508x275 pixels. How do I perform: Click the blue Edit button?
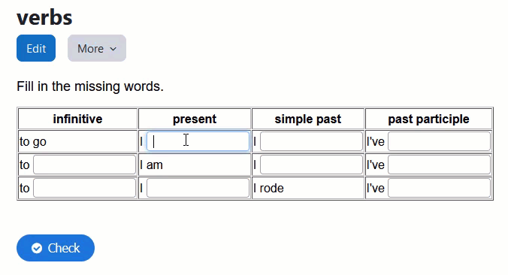[x=36, y=48]
